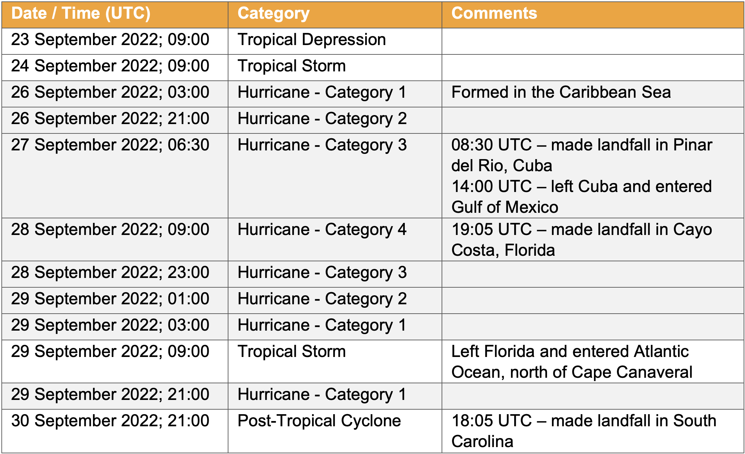This screenshot has width=745, height=454.
Task: Click the 29 September 2022; 01:00 cell
Action: coord(110,299)
